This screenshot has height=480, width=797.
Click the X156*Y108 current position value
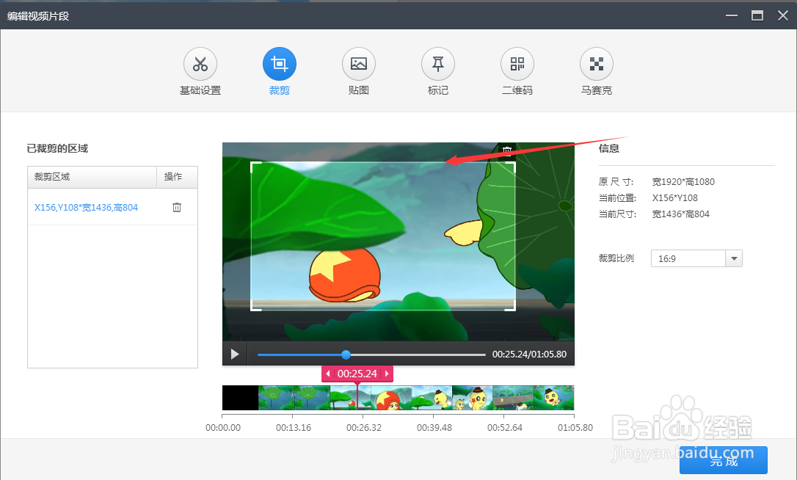(x=675, y=197)
